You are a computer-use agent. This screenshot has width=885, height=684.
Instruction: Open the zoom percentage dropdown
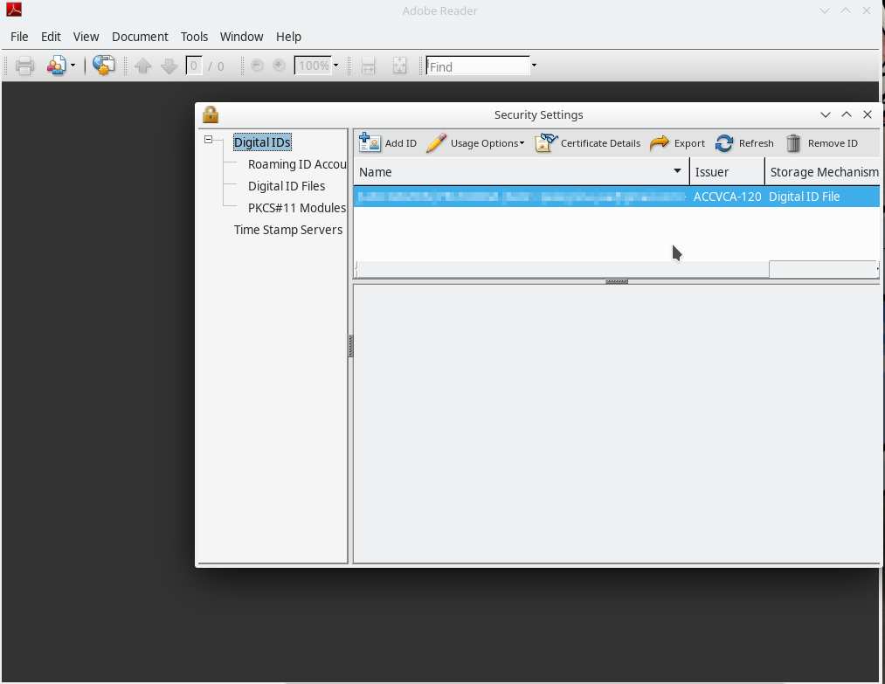[335, 66]
